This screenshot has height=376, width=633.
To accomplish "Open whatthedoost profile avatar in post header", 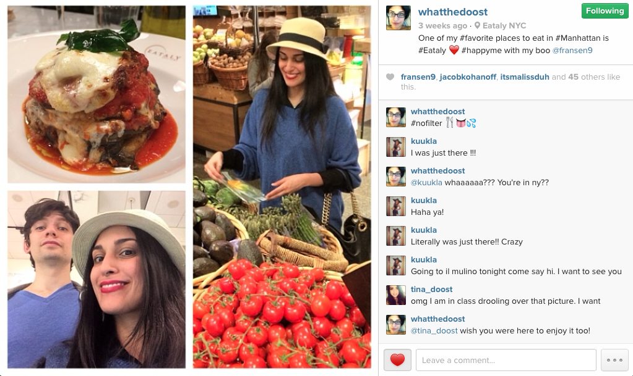I will [x=398, y=18].
